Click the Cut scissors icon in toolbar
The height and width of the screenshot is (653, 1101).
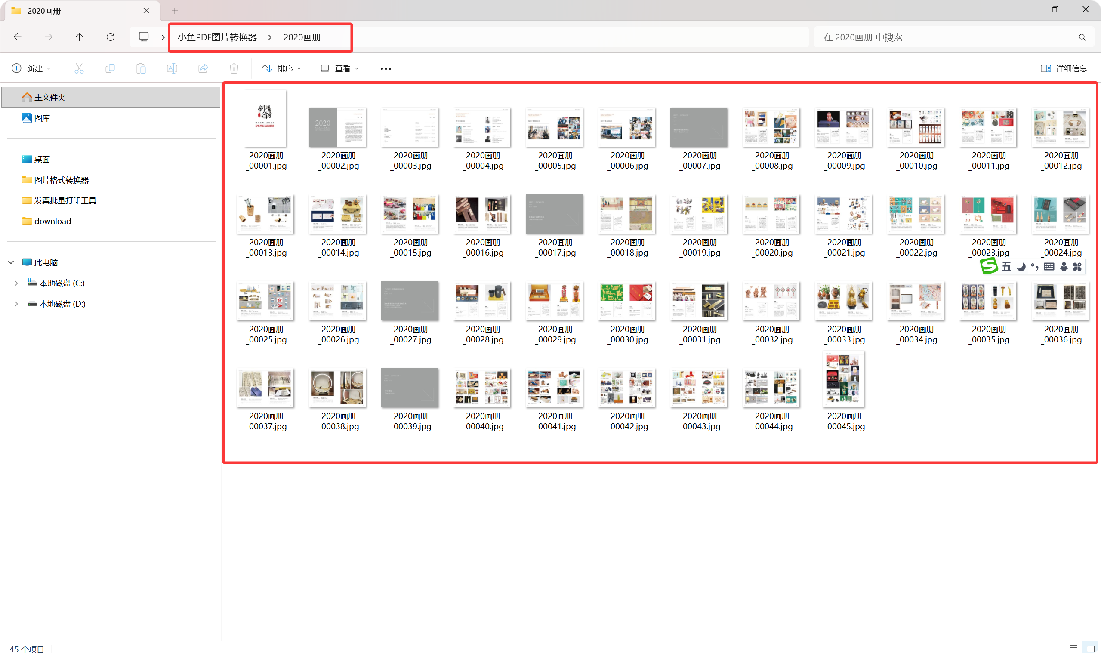tap(79, 68)
